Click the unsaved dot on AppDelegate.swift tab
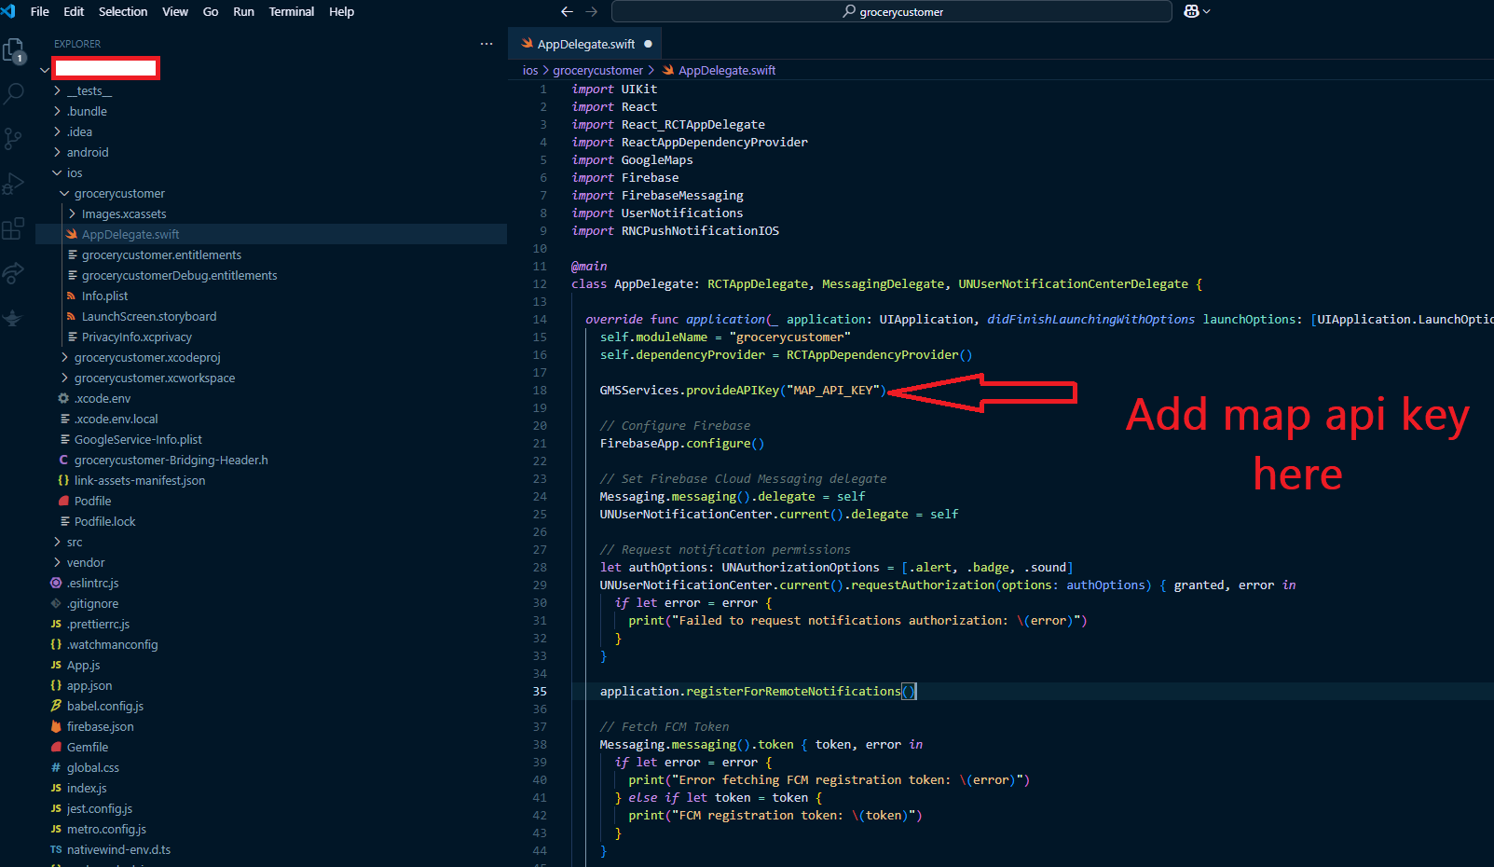Screen dimensions: 1494x867 [648, 44]
